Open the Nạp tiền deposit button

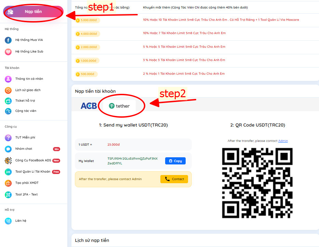[34, 12]
